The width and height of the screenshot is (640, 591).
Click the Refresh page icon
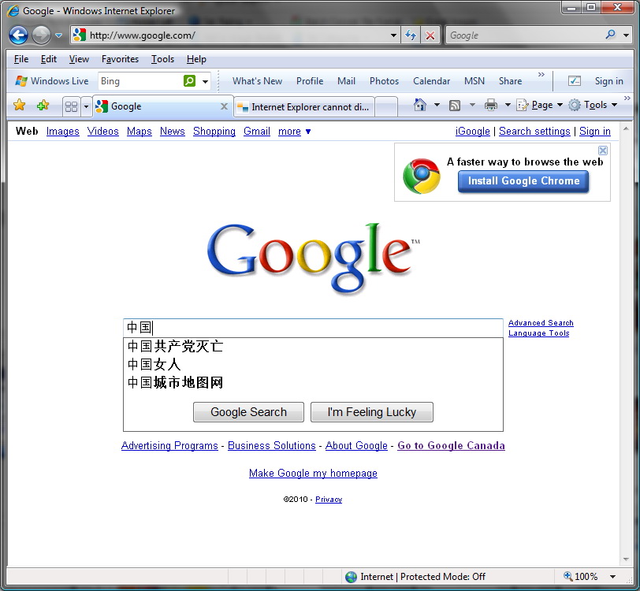411,35
